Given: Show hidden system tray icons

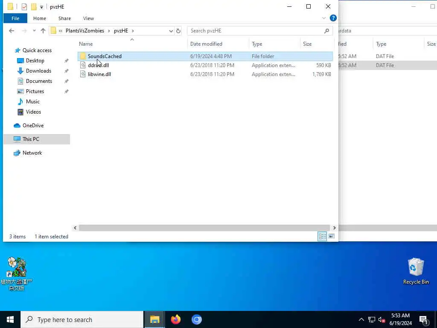Looking at the screenshot, I should pyautogui.click(x=361, y=319).
